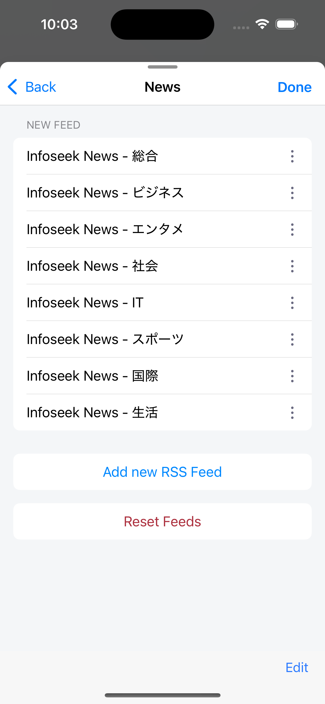Image resolution: width=325 pixels, height=704 pixels.
Task: Show options menu for Infoseek News - 社会
Action: point(292,266)
